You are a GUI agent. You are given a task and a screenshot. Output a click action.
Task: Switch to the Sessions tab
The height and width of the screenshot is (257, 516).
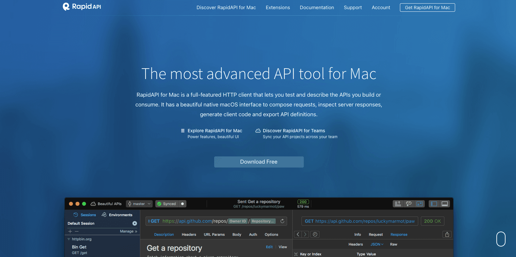pyautogui.click(x=85, y=215)
